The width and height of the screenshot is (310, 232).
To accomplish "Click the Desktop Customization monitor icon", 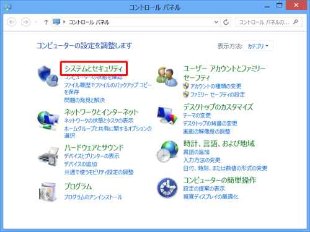I will (167, 116).
